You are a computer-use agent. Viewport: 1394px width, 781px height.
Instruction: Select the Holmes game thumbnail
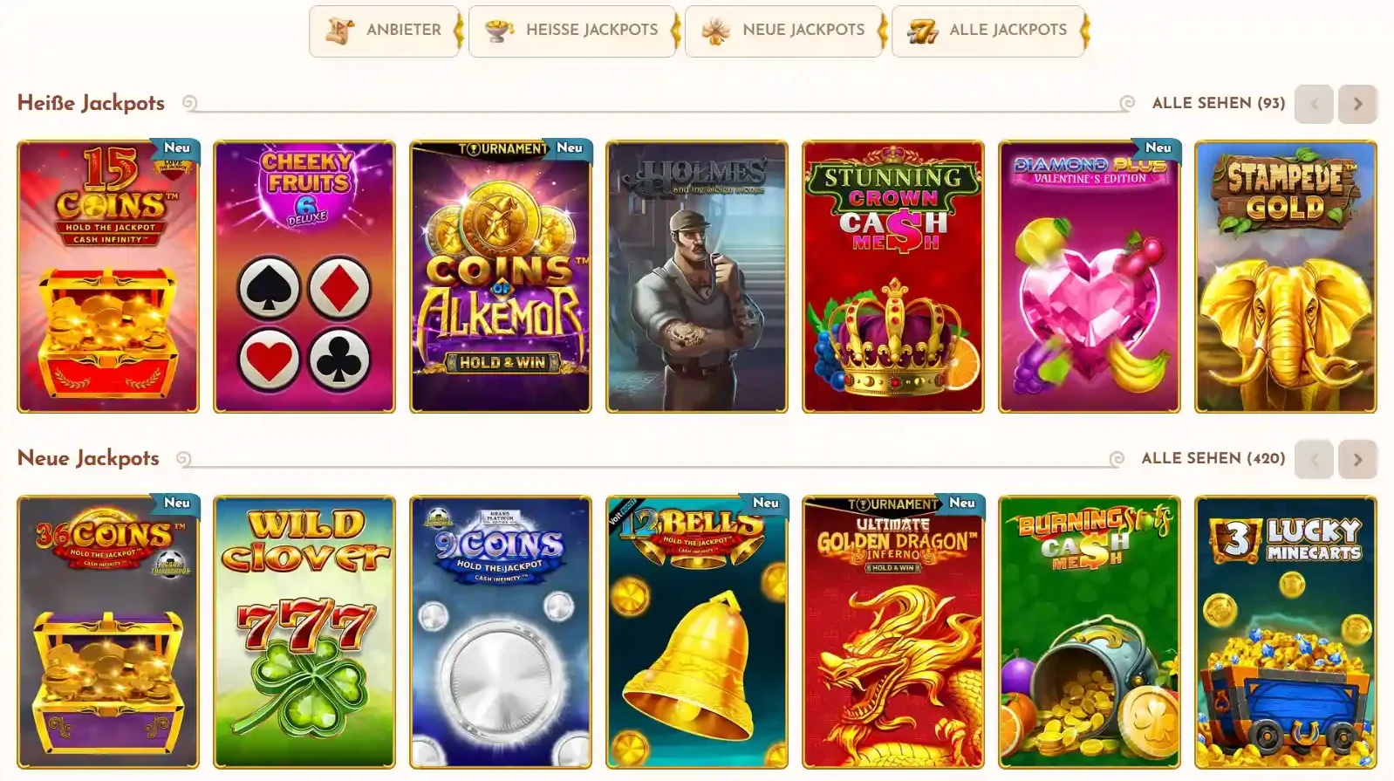(x=697, y=277)
